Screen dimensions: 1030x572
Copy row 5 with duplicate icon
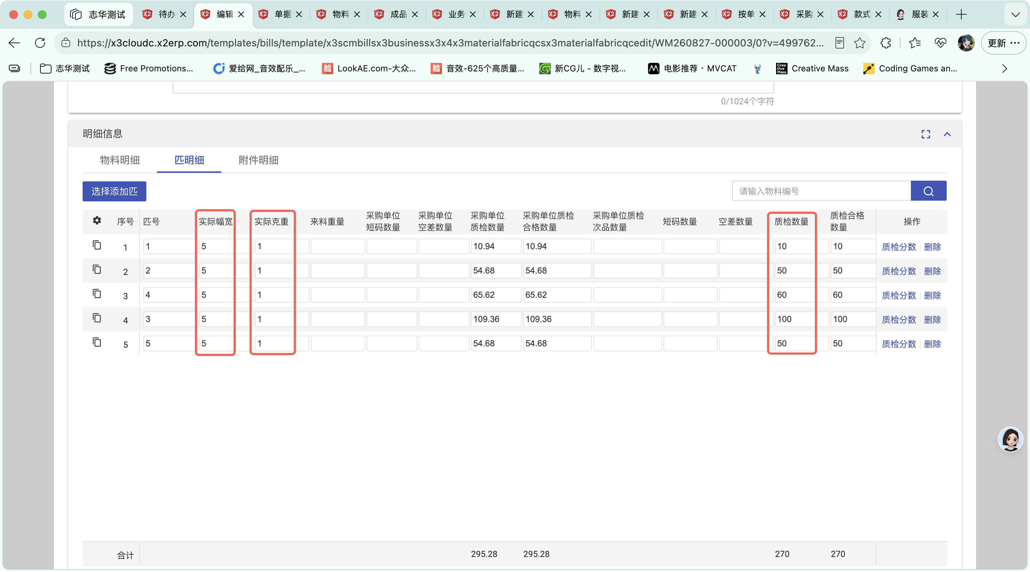pos(97,342)
